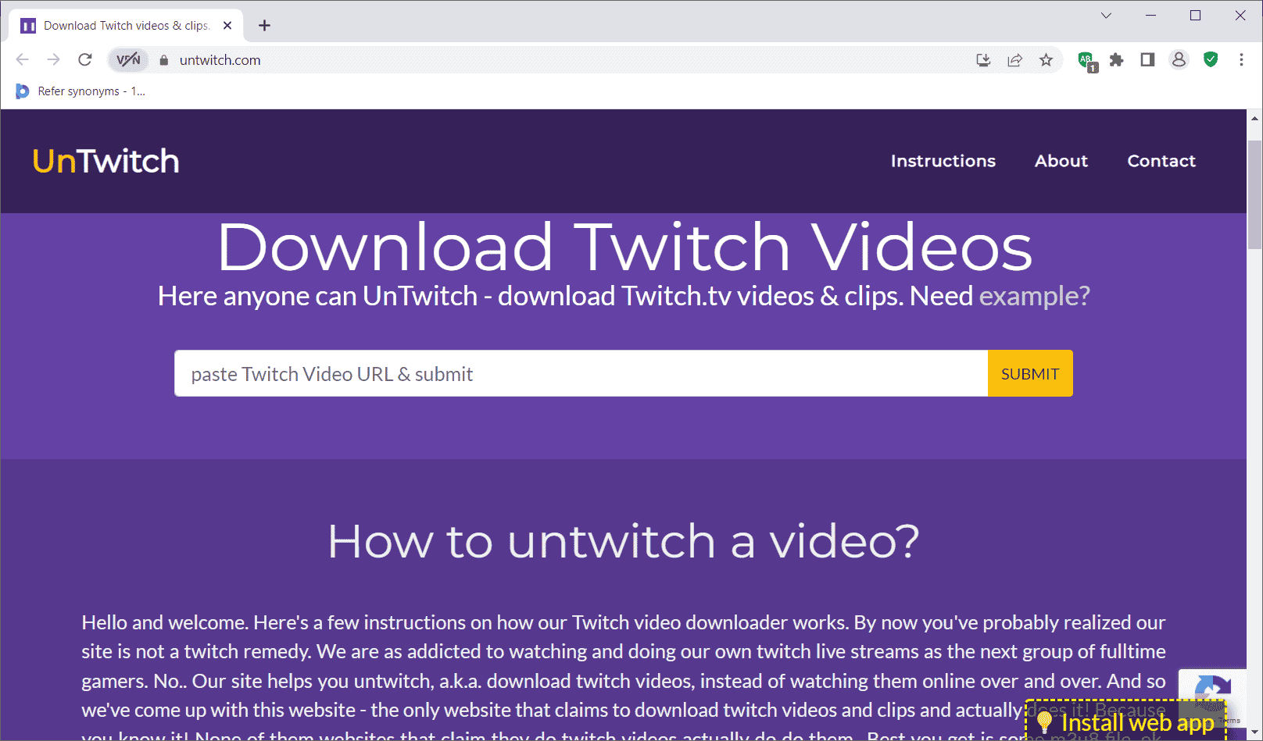
Task: Click the share page icon
Action: click(1014, 60)
